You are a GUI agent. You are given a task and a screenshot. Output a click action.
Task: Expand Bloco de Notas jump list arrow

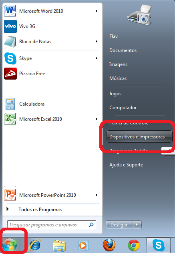coord(97,42)
